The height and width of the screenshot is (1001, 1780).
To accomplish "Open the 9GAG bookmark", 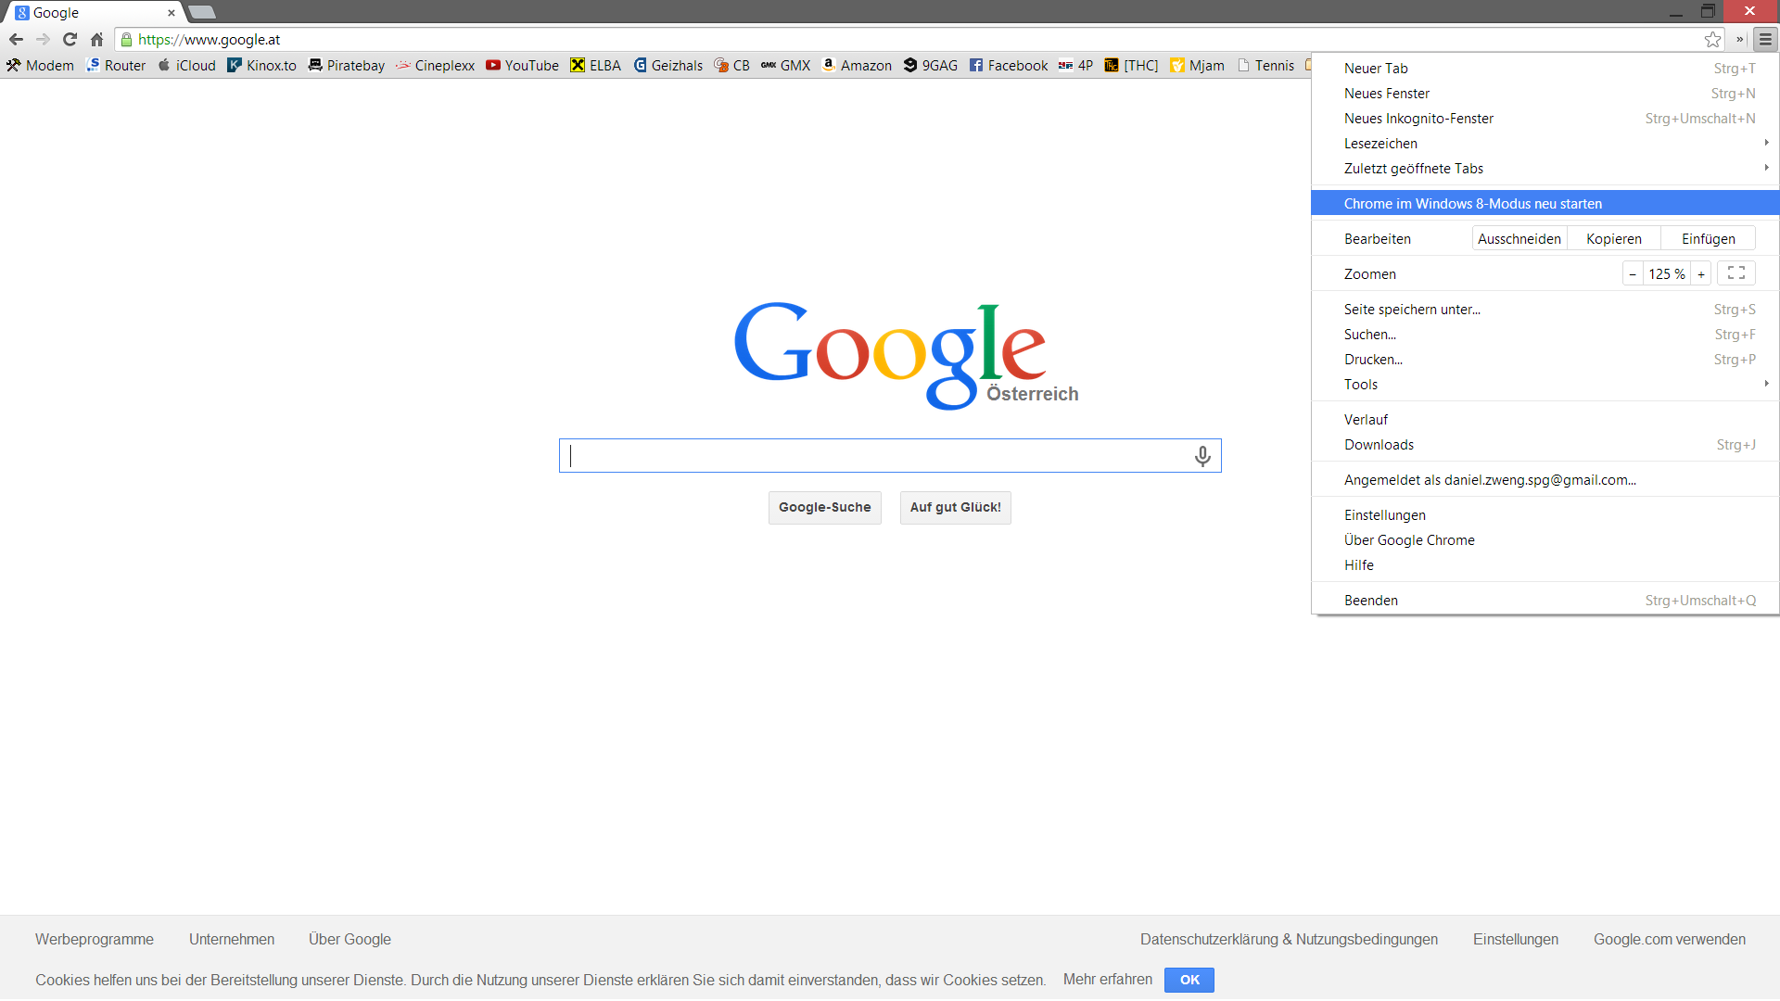I will 930,65.
